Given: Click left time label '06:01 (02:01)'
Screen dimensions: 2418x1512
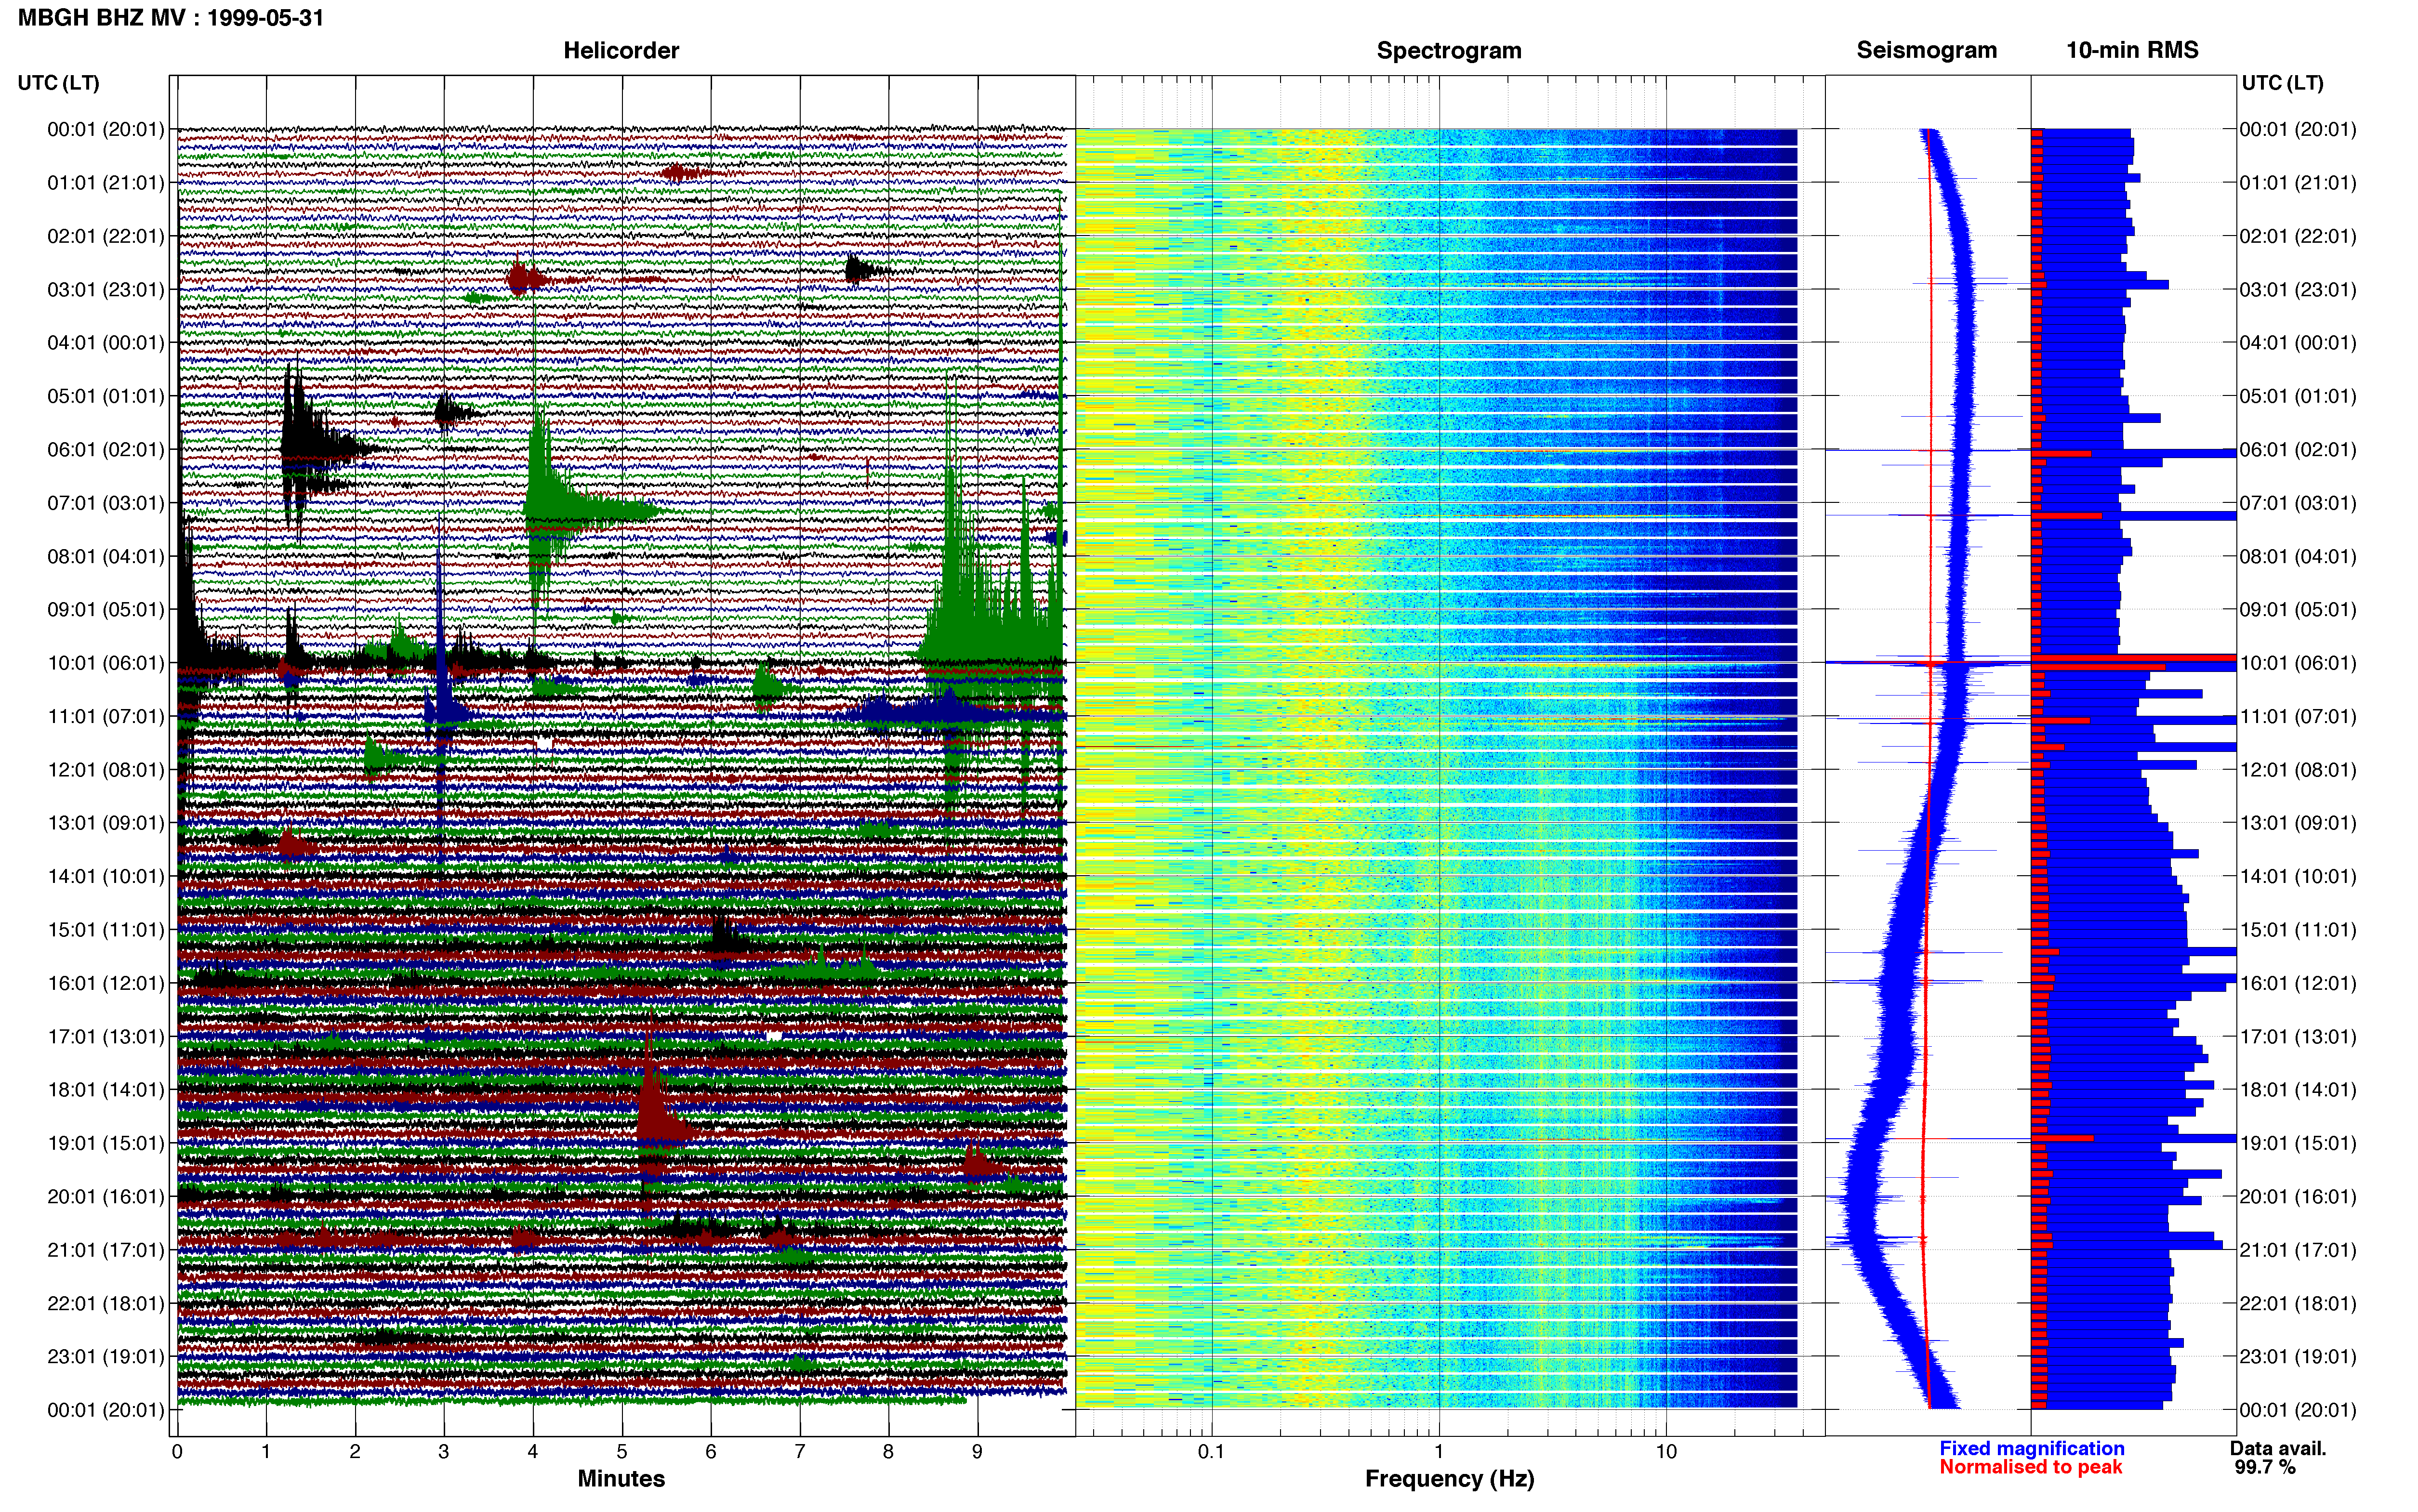Looking at the screenshot, I should [x=105, y=449].
